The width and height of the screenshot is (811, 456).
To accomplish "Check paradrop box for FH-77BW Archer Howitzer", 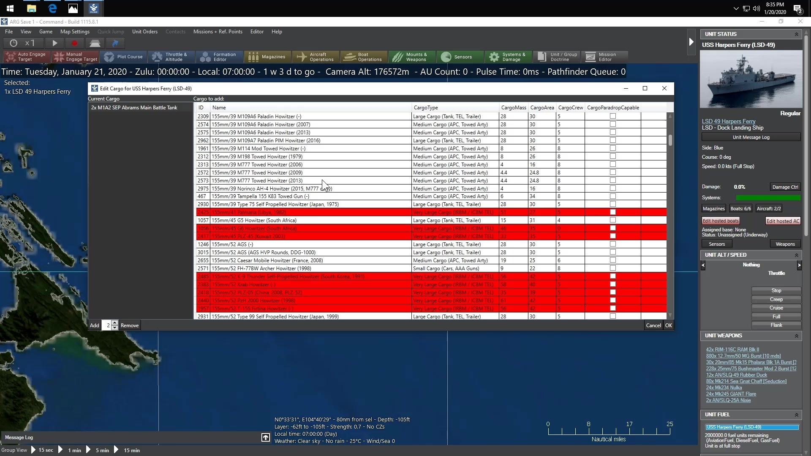I will 613,268.
